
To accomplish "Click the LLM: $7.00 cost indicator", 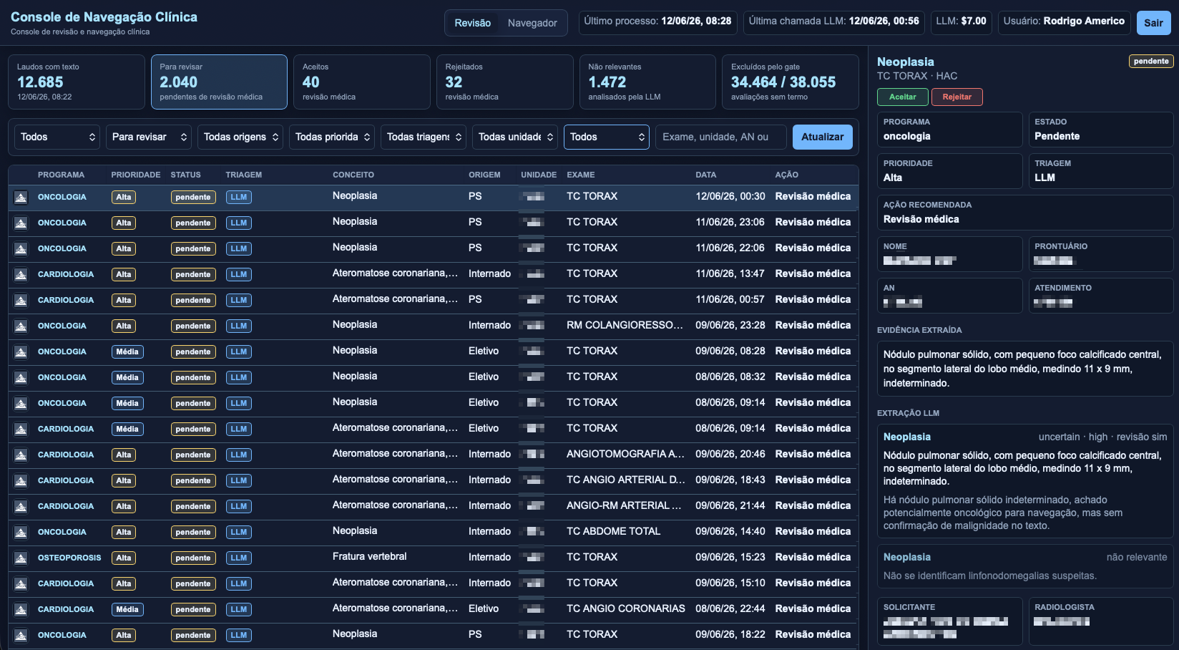I will [x=961, y=23].
